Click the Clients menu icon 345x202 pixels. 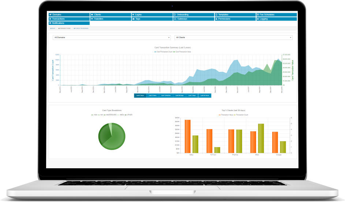coord(92,15)
